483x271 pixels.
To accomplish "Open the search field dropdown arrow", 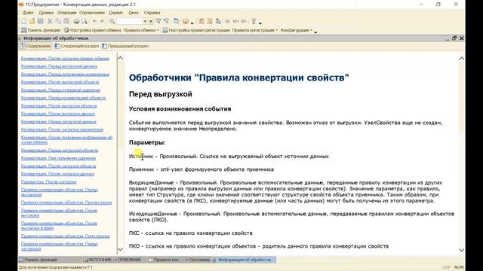I will pyautogui.click(x=145, y=21).
